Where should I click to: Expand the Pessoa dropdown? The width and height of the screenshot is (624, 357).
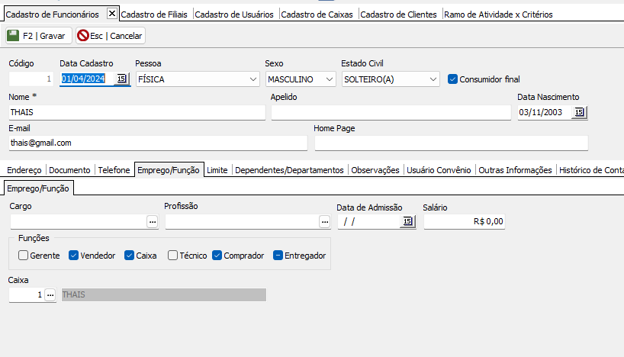253,79
